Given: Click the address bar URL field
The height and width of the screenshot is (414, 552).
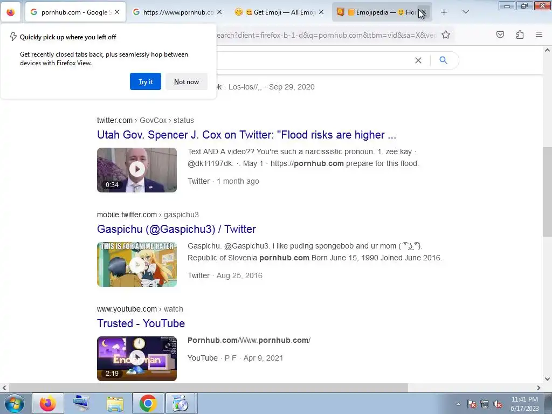Looking at the screenshot, I should point(326,35).
